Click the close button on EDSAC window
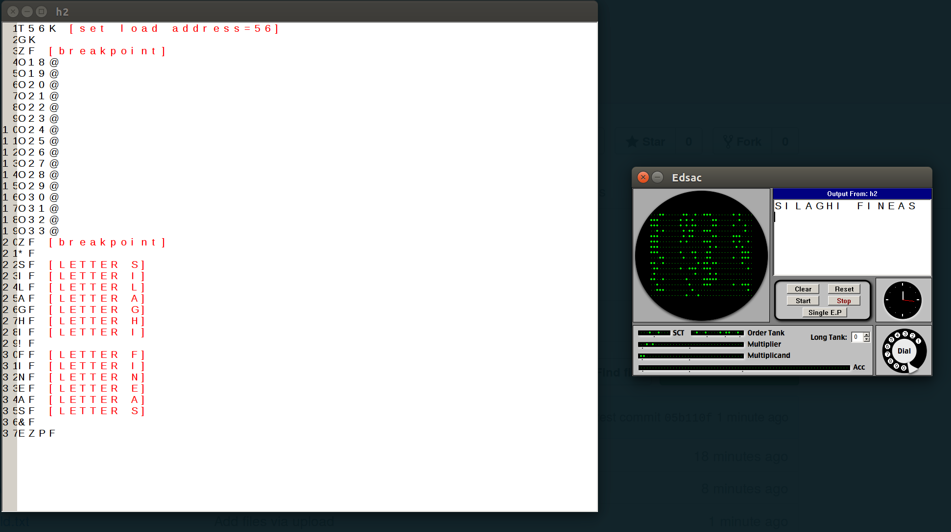This screenshot has width=951, height=532. click(642, 177)
